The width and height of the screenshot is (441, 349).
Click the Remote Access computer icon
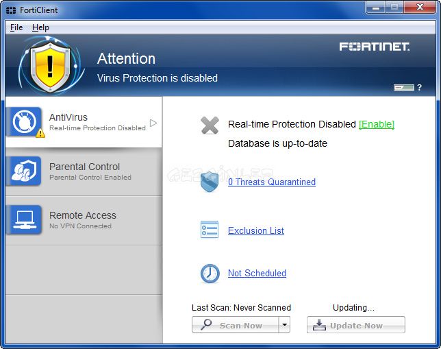pyautogui.click(x=25, y=219)
